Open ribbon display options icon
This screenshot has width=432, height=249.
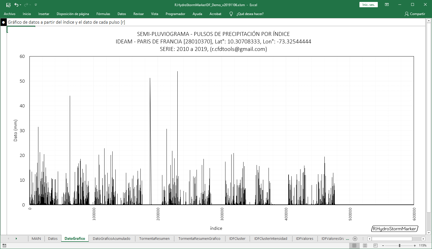[387, 5]
